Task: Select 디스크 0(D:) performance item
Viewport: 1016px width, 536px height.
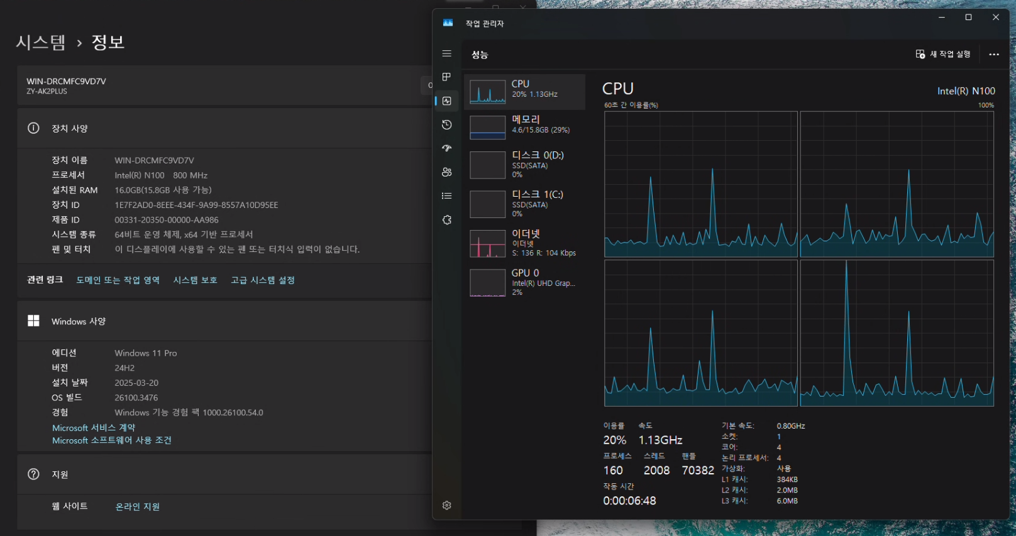Action: 524,165
